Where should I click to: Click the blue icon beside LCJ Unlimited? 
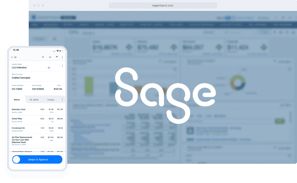(x=49, y=67)
